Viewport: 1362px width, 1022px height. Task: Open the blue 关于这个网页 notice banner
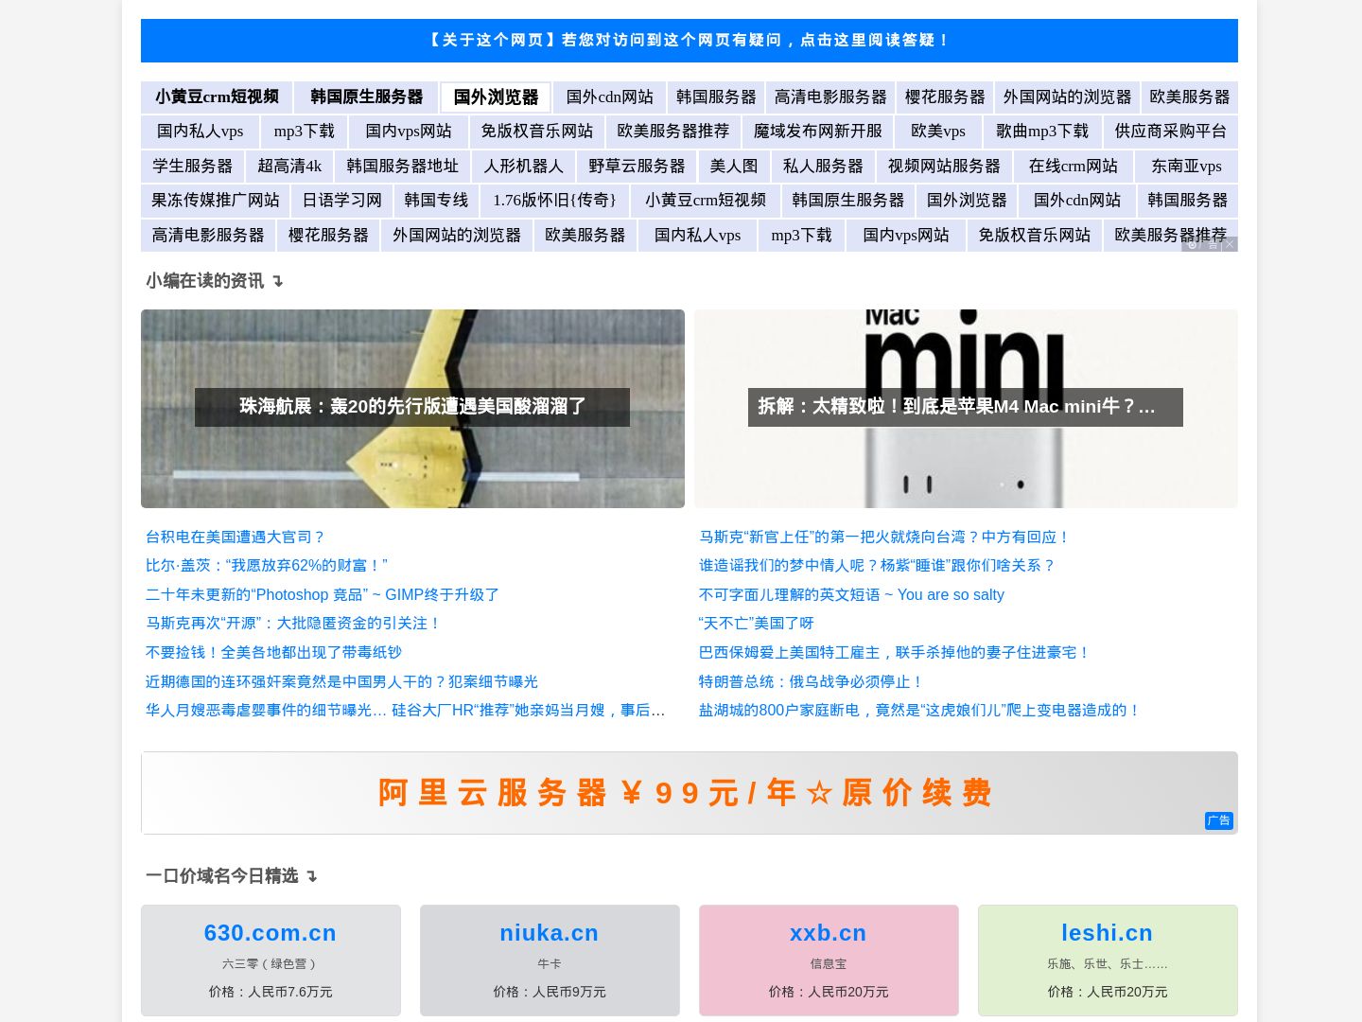pyautogui.click(x=690, y=41)
